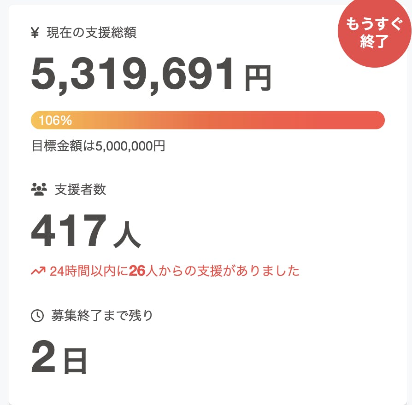Click the 円 unit beside the total amount

tap(257, 79)
